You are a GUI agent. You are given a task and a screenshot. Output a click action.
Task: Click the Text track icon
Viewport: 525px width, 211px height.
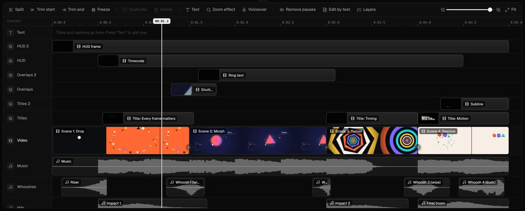point(10,33)
